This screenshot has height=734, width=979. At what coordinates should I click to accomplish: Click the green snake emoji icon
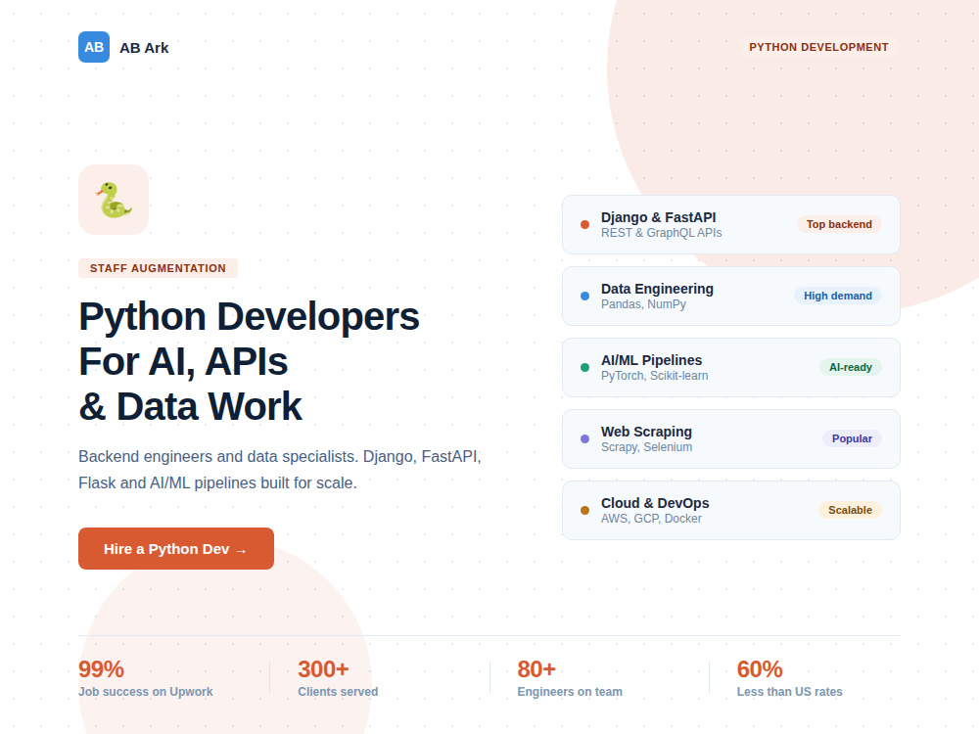pyautogui.click(x=114, y=200)
